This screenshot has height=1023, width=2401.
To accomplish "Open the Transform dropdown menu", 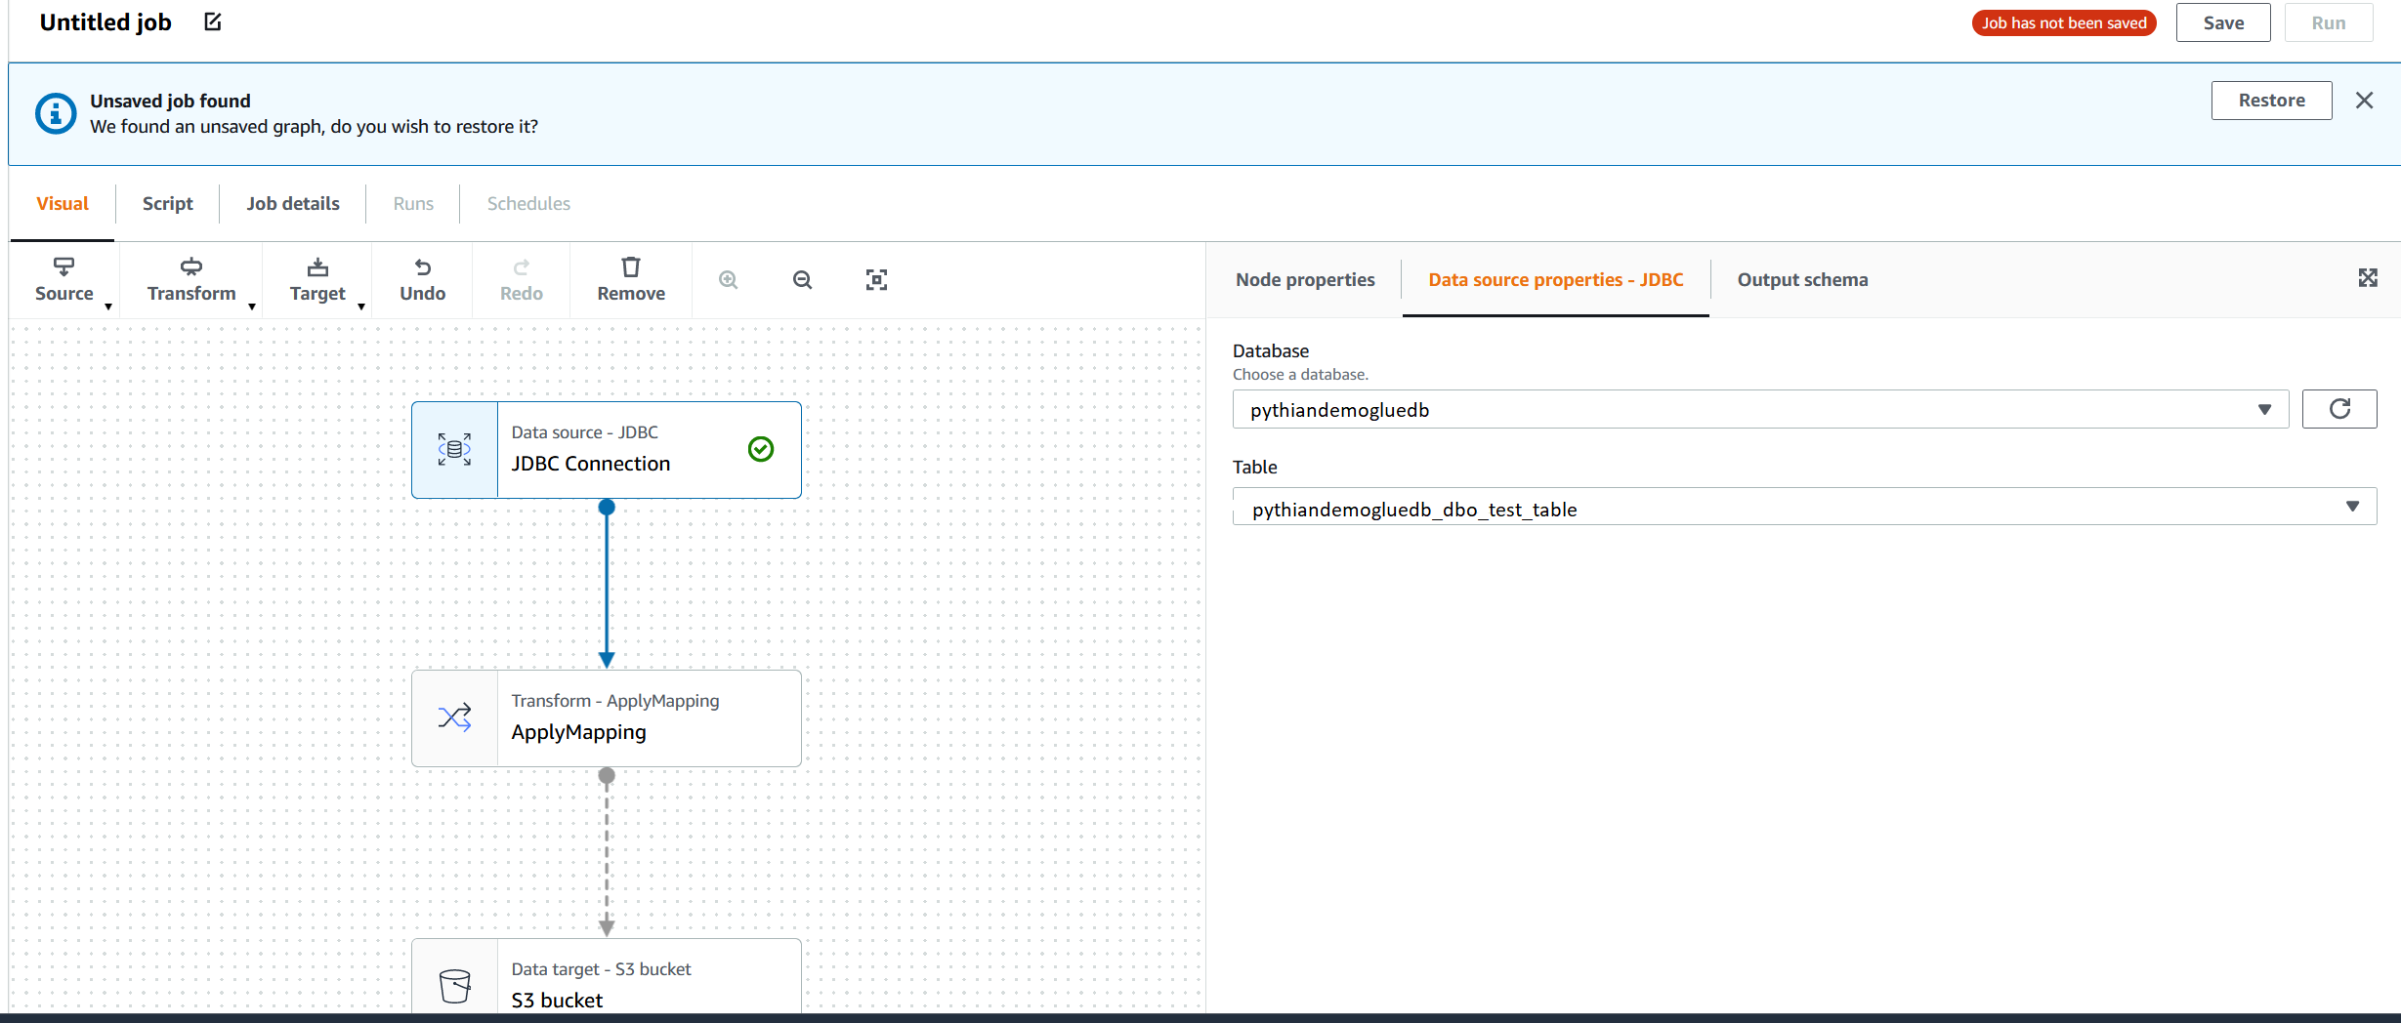I will (191, 279).
